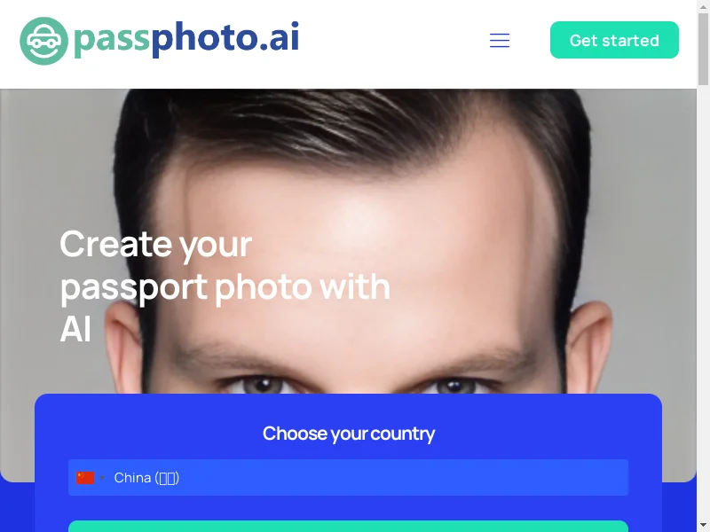Click the blue "photo.ai" portion of logo
Screen dimensions: 710x532
pyautogui.click(x=225, y=39)
